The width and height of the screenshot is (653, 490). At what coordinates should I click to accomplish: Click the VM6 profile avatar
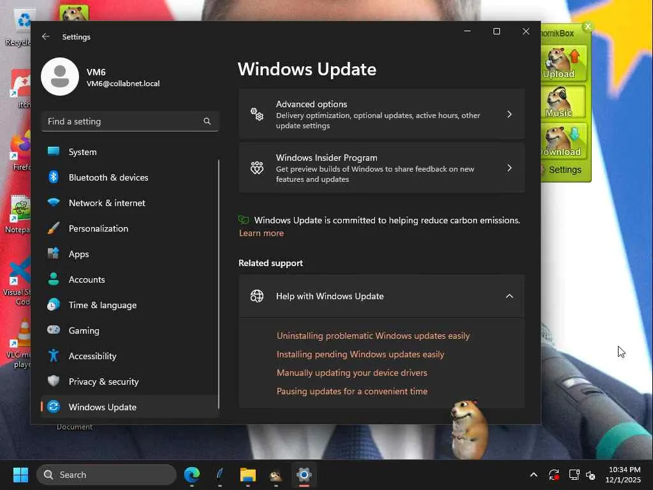[x=60, y=77]
